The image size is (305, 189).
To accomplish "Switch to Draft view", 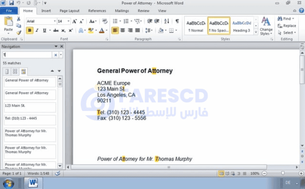I will pos(245,173).
